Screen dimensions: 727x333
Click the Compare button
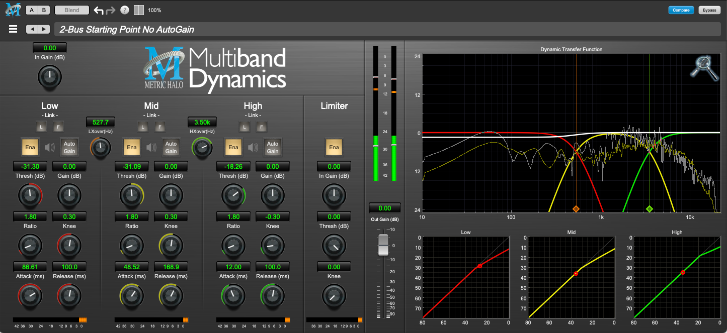pyautogui.click(x=681, y=10)
